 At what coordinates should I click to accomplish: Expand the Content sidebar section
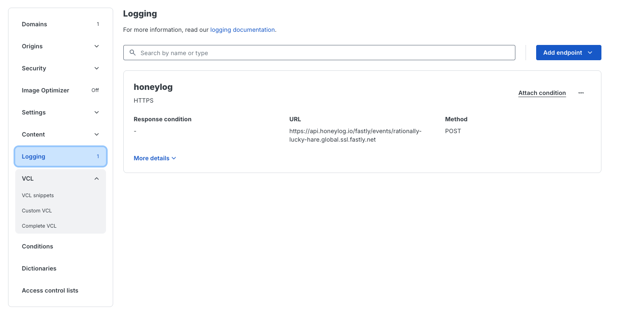[61, 134]
